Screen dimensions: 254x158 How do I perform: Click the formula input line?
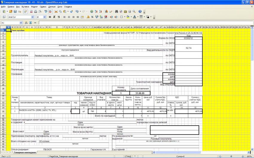(143, 23)
